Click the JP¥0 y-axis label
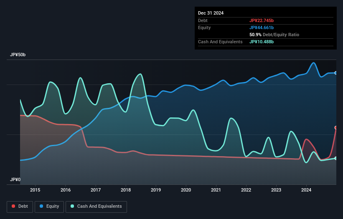Image resolution: width=343 pixels, height=219 pixels. (x=15, y=179)
